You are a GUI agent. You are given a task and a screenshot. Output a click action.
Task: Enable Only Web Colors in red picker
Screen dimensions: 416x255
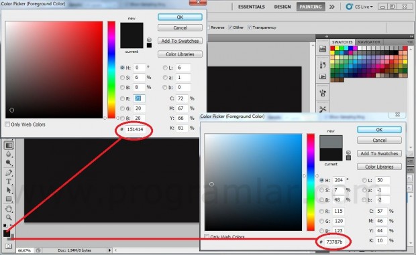(x=7, y=124)
